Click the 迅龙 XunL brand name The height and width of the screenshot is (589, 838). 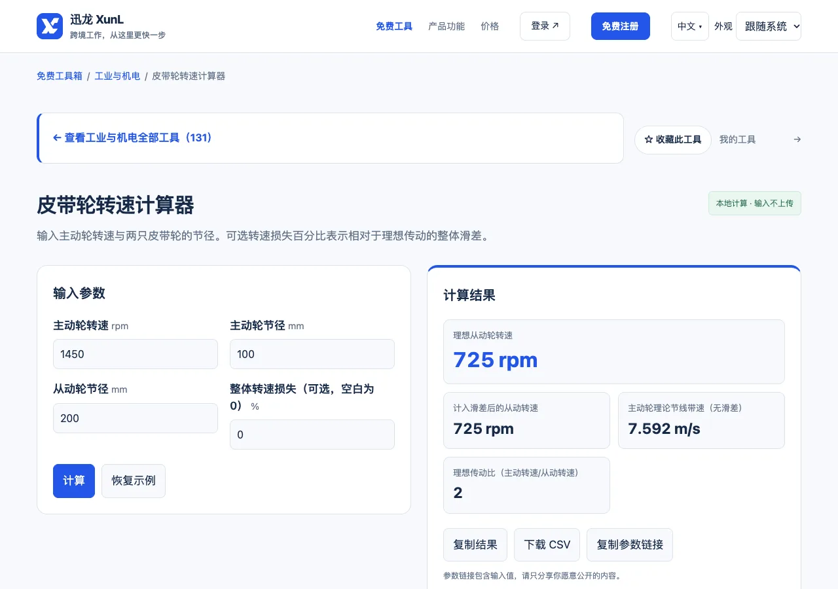pyautogui.click(x=98, y=20)
